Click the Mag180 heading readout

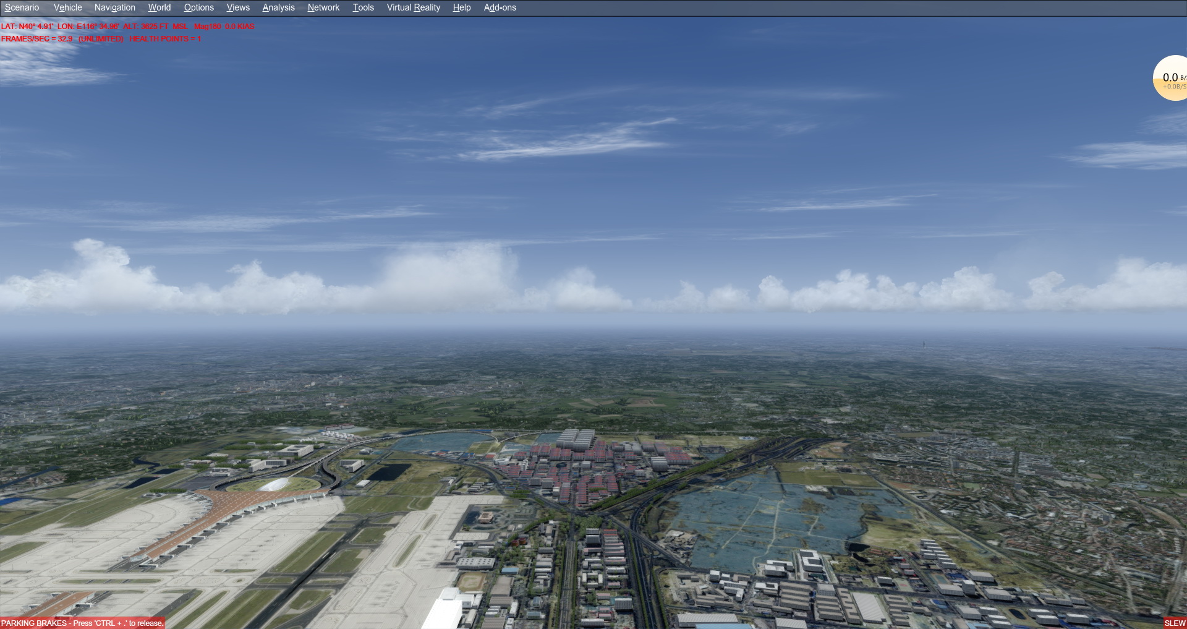[207, 27]
